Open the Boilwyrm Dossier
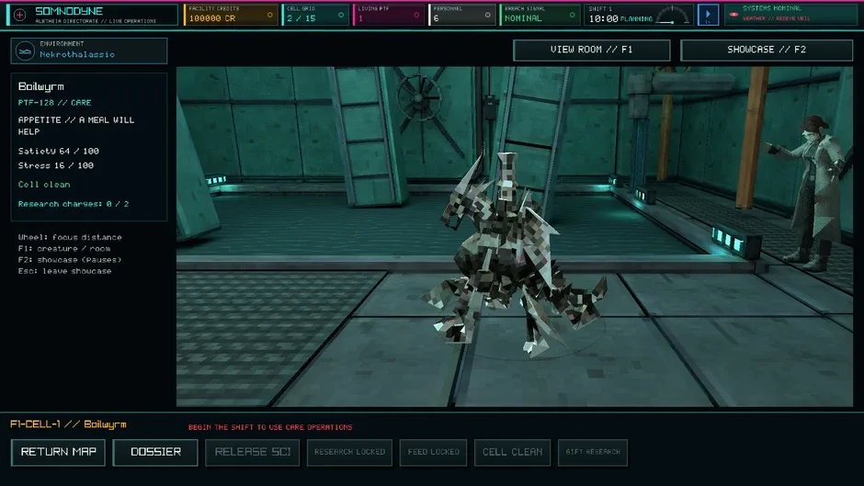Image resolution: width=864 pixels, height=486 pixels. coord(155,452)
